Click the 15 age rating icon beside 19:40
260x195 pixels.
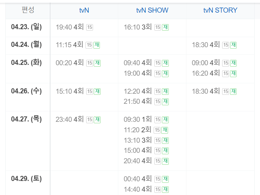(89, 27)
